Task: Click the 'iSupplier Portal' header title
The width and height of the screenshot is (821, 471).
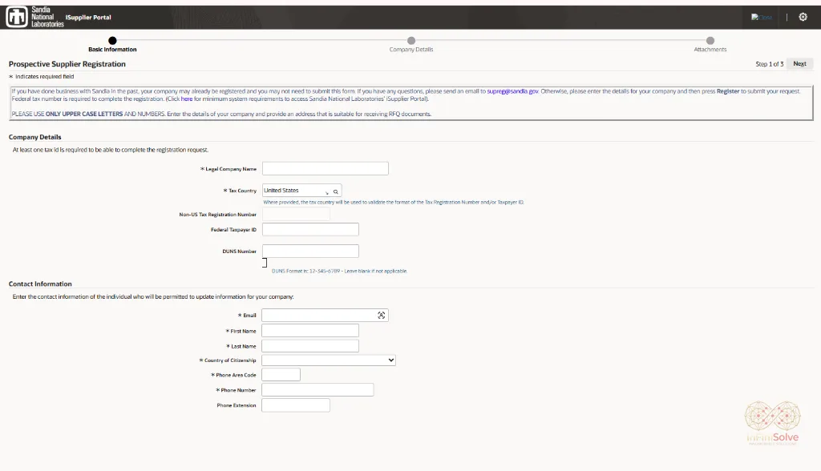Action: click(x=88, y=18)
